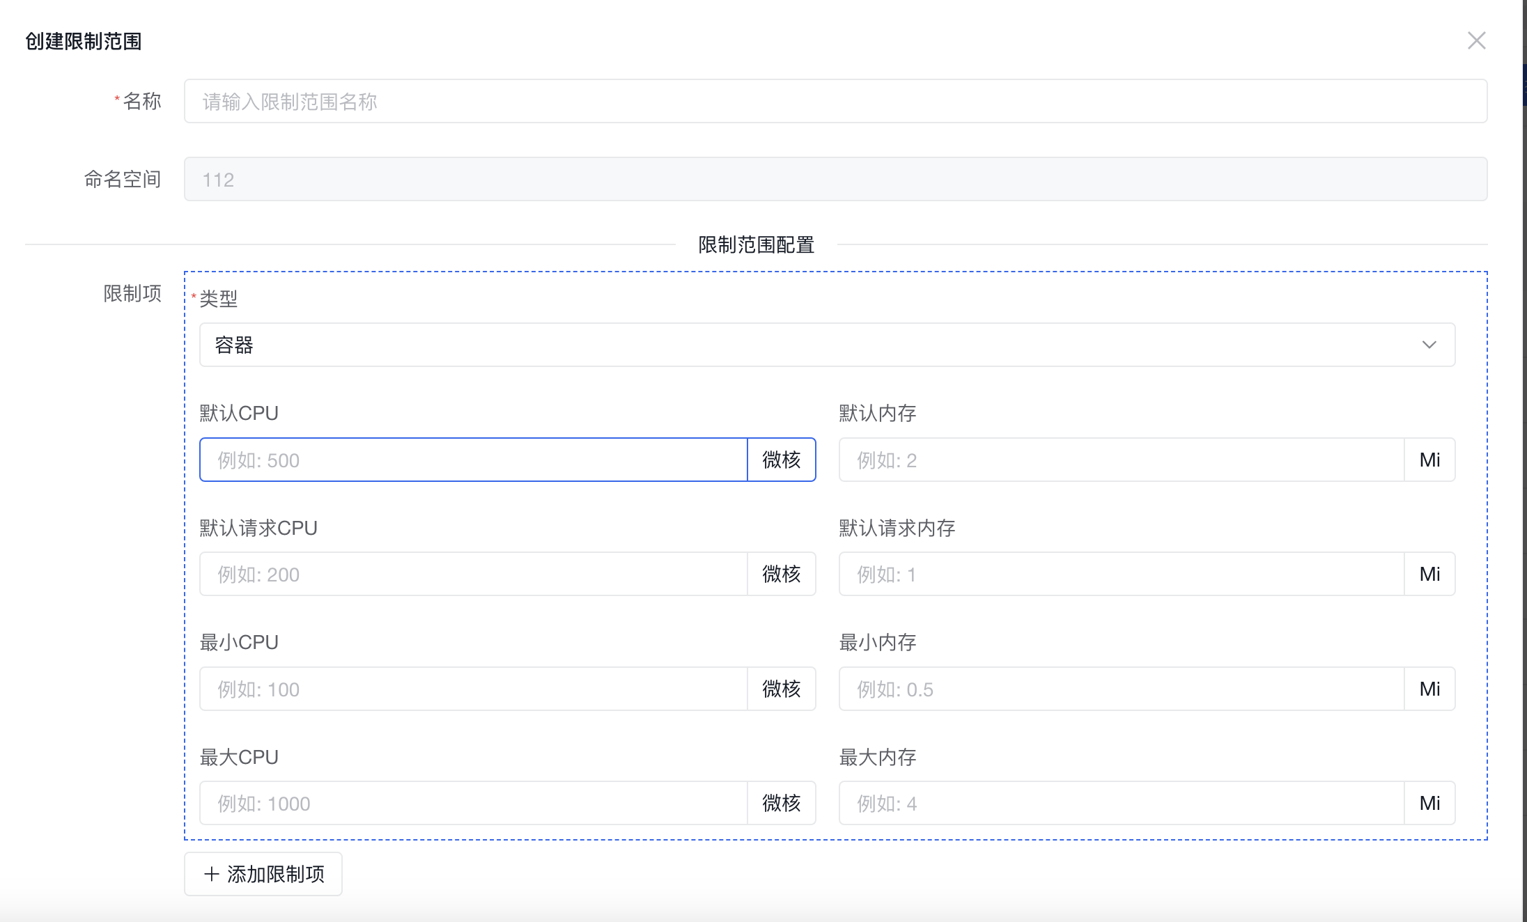Screen dimensions: 1527x922
Task: Focus the default CPU input field
Action: [x=474, y=460]
